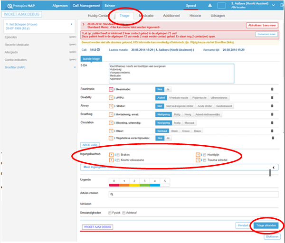285x243 pixels.
Task: Enable the Fysiek checkbox
Action: coord(111,212)
